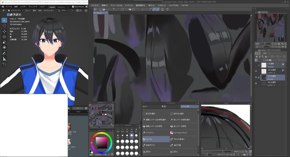Click the Open file folder icon in command bar
Screen dimensions: 290x157
click(x=103, y=9)
